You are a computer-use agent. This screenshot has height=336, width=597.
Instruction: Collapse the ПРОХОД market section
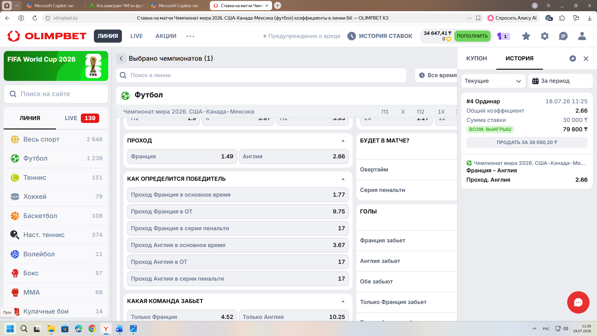pyautogui.click(x=343, y=141)
